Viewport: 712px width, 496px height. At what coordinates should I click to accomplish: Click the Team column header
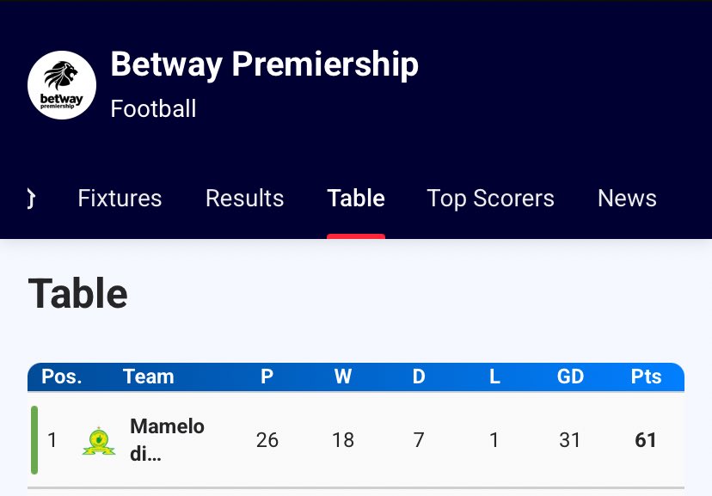click(x=149, y=377)
